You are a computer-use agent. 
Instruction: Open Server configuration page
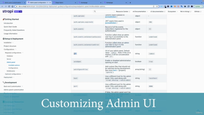tap(9, 59)
